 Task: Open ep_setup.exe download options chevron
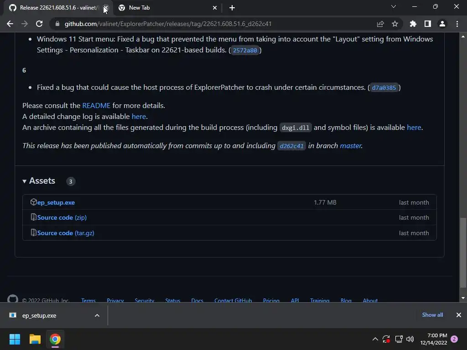coord(97,315)
